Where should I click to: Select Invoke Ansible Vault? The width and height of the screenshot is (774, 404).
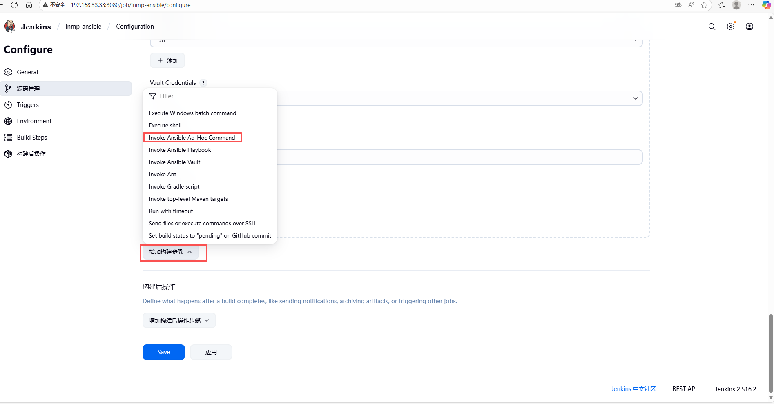(210, 162)
